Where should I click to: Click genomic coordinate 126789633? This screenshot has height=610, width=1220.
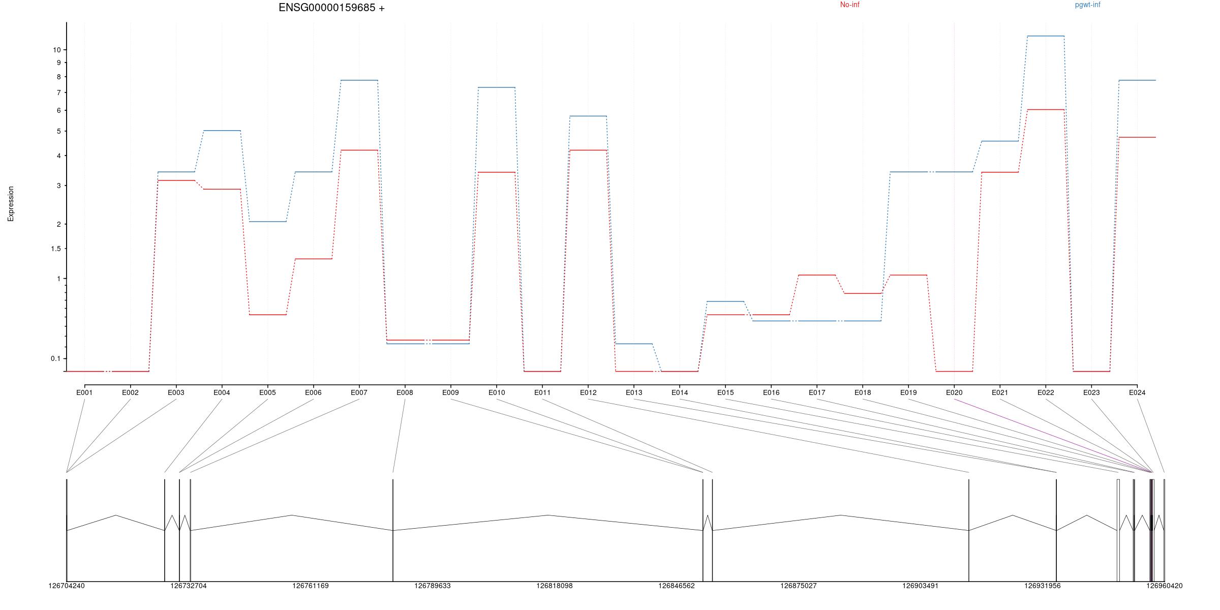point(433,586)
